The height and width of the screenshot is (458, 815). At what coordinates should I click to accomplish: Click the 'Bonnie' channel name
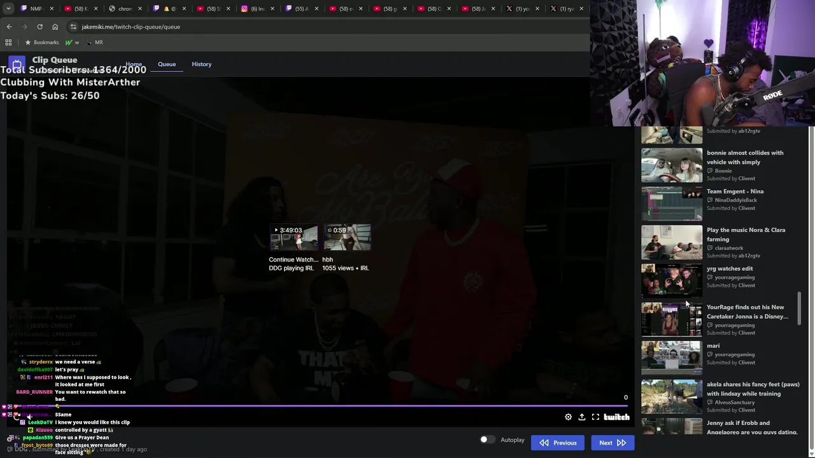723,170
